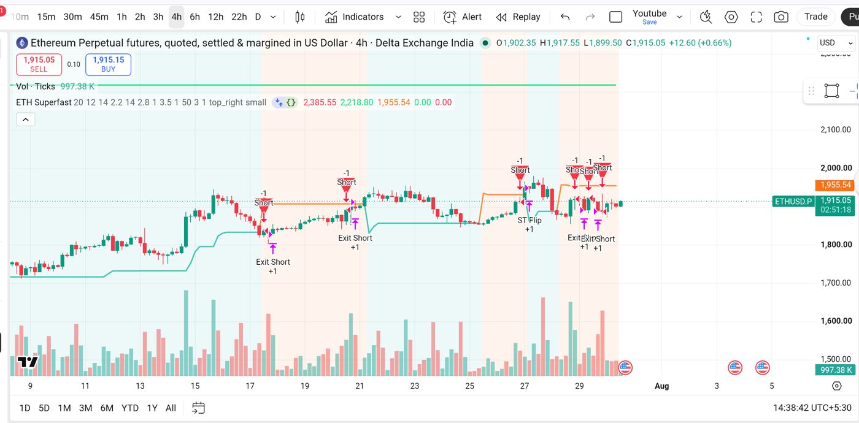Select the Vol Ticks indicator legend
The height and width of the screenshot is (423, 859).
[36, 87]
